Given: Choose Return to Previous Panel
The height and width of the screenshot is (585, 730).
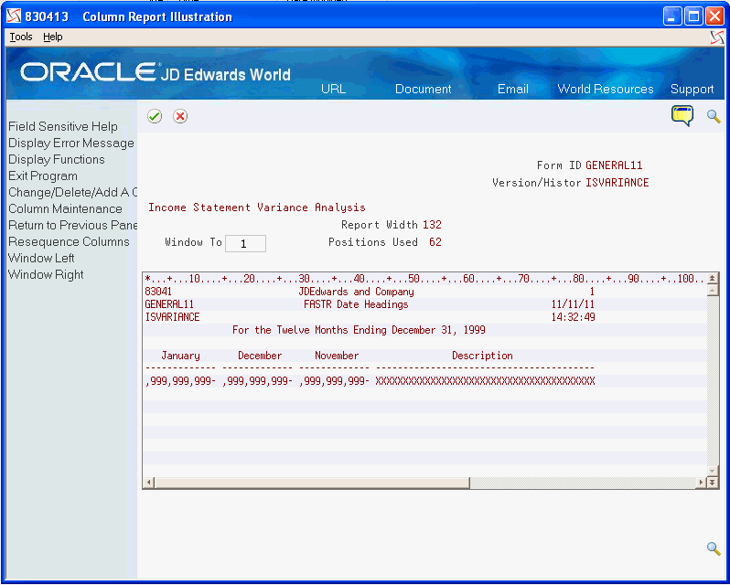Looking at the screenshot, I should (x=72, y=225).
